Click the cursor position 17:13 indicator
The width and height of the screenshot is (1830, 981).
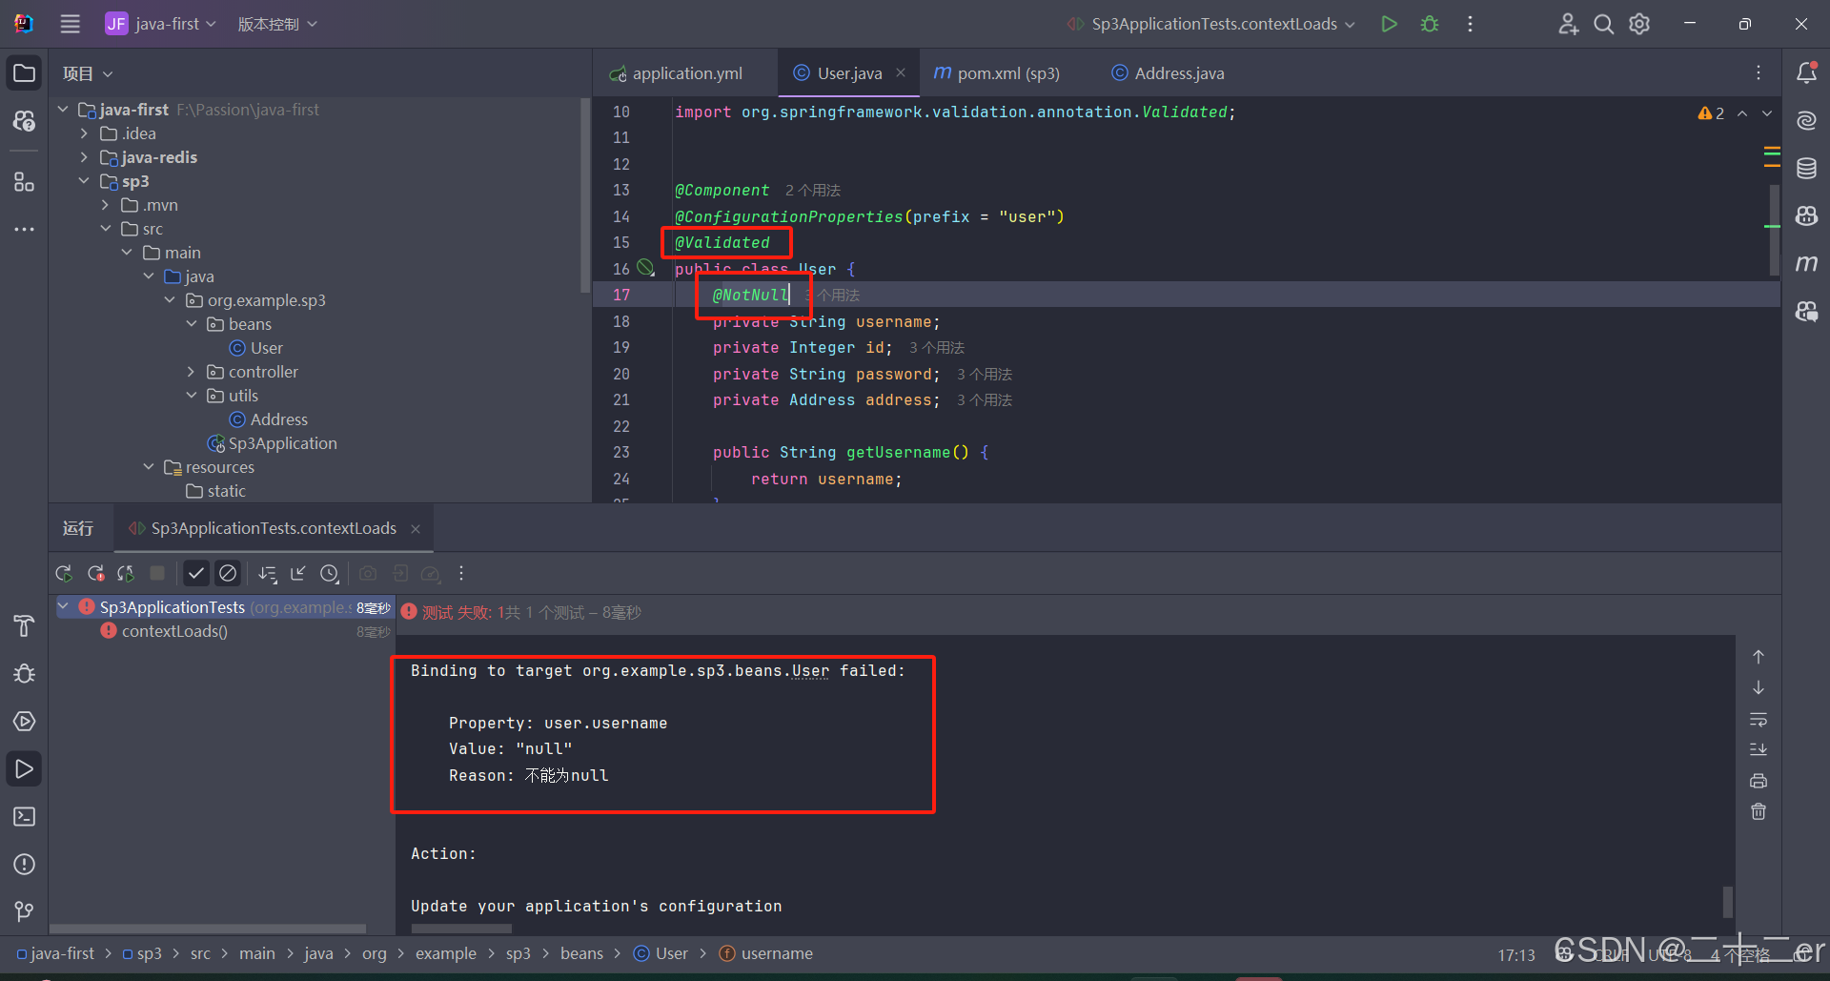pyautogui.click(x=1516, y=954)
